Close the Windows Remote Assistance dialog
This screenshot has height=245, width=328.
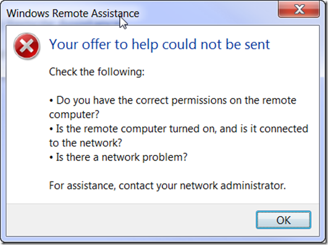point(299,9)
